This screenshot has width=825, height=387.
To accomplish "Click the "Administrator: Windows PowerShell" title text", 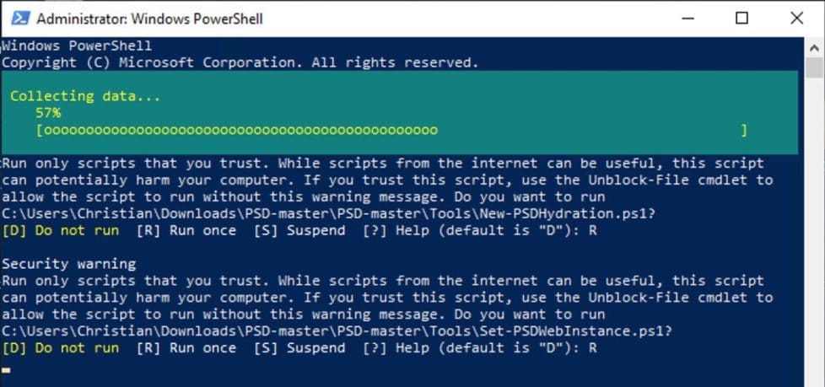I will 150,19.
